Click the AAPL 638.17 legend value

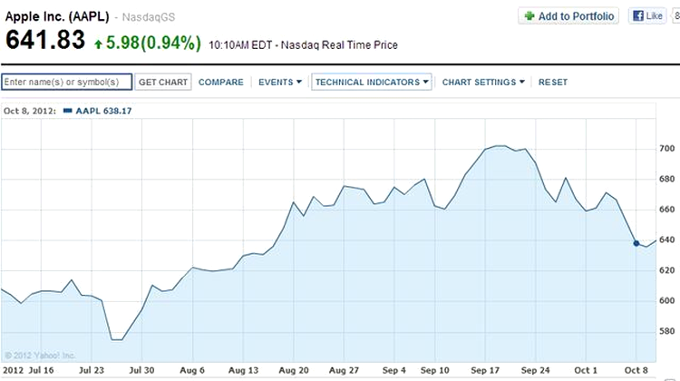[103, 111]
